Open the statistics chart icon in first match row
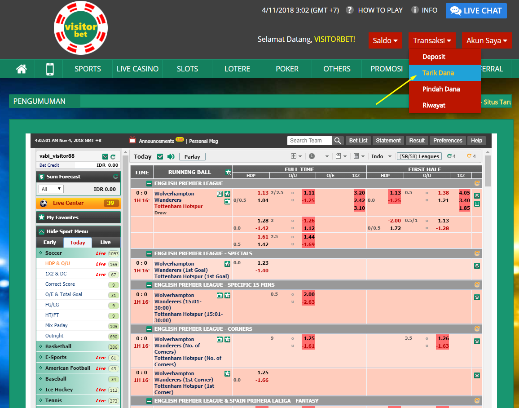 [477, 204]
